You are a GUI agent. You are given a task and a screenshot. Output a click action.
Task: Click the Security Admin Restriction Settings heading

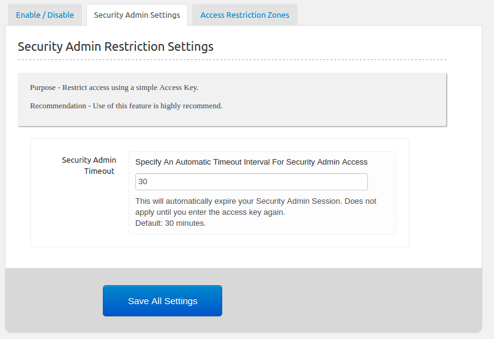point(116,47)
